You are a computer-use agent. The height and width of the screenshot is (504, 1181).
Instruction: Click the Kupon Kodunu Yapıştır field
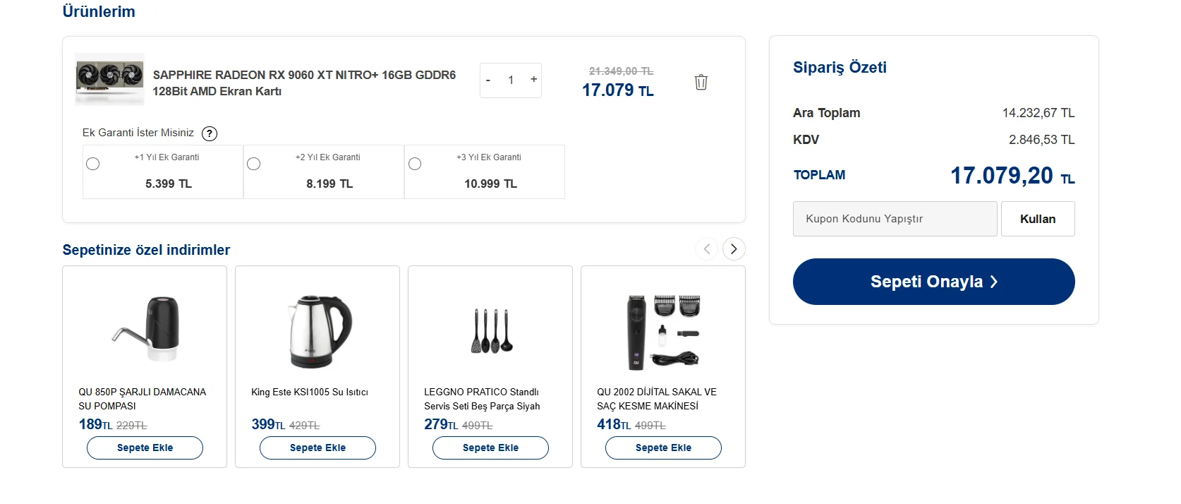pyautogui.click(x=895, y=219)
